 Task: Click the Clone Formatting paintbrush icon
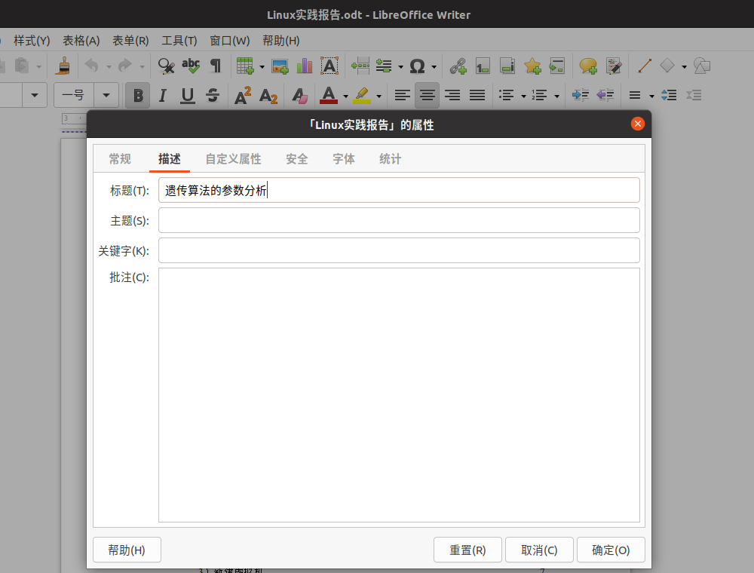(63, 66)
